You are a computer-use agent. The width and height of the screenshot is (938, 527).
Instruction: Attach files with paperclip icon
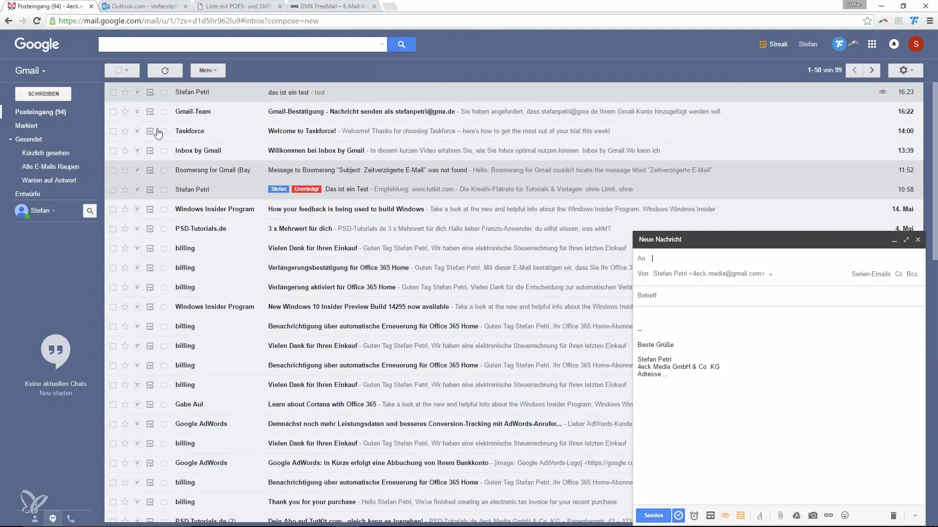point(781,516)
